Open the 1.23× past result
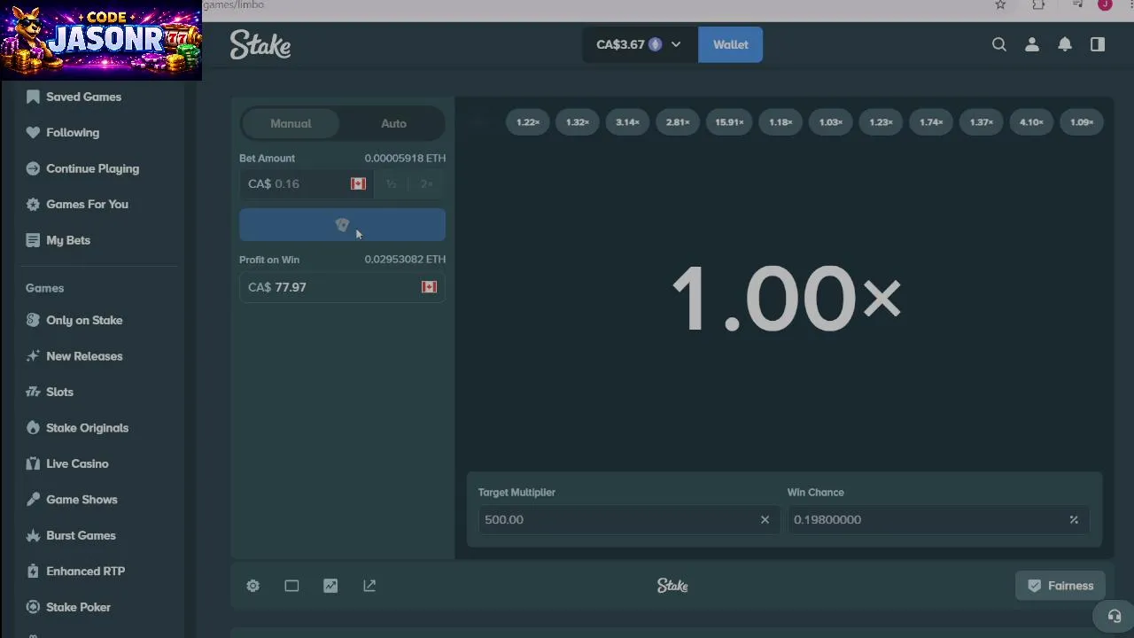This screenshot has width=1134, height=638. (x=881, y=122)
